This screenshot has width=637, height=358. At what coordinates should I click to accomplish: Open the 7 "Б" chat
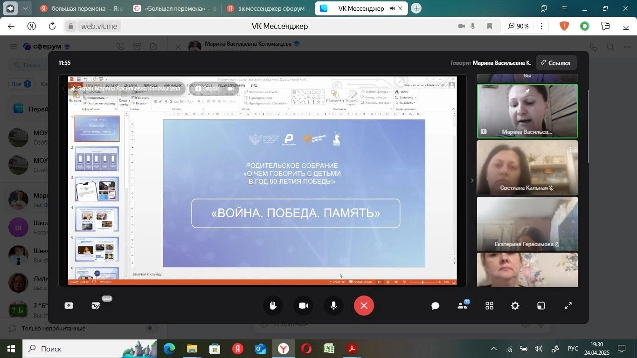[28, 310]
